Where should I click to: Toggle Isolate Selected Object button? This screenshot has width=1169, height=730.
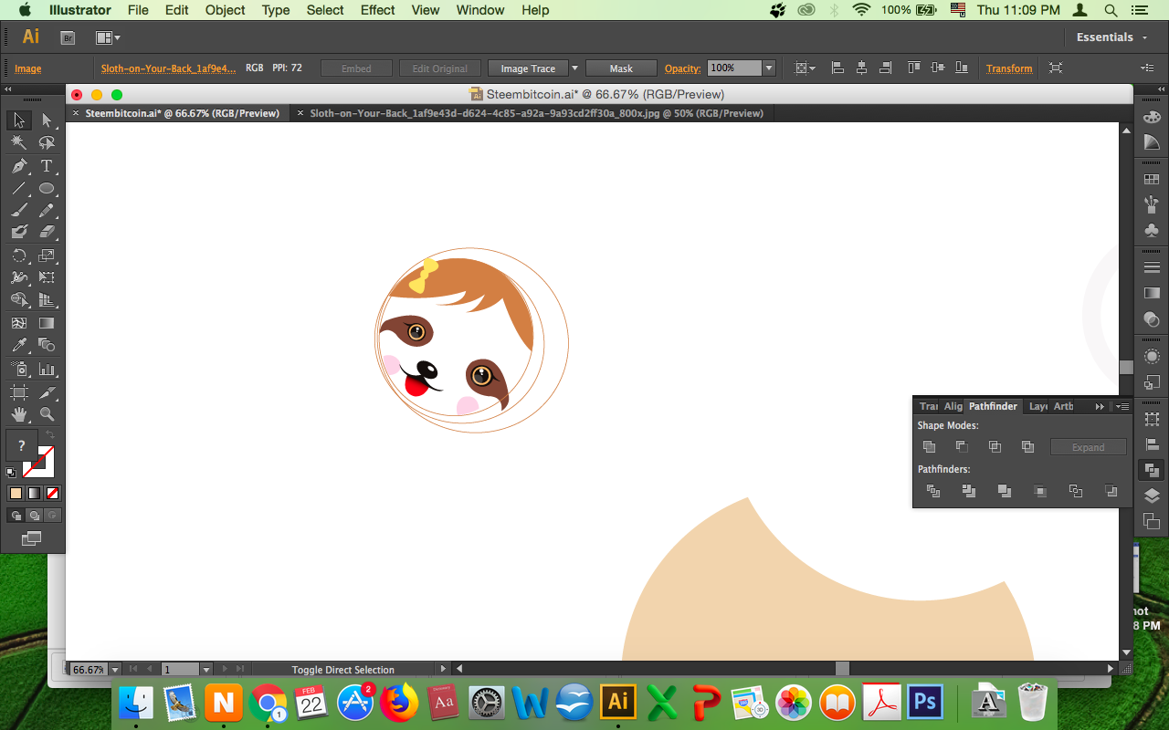coord(1057,68)
